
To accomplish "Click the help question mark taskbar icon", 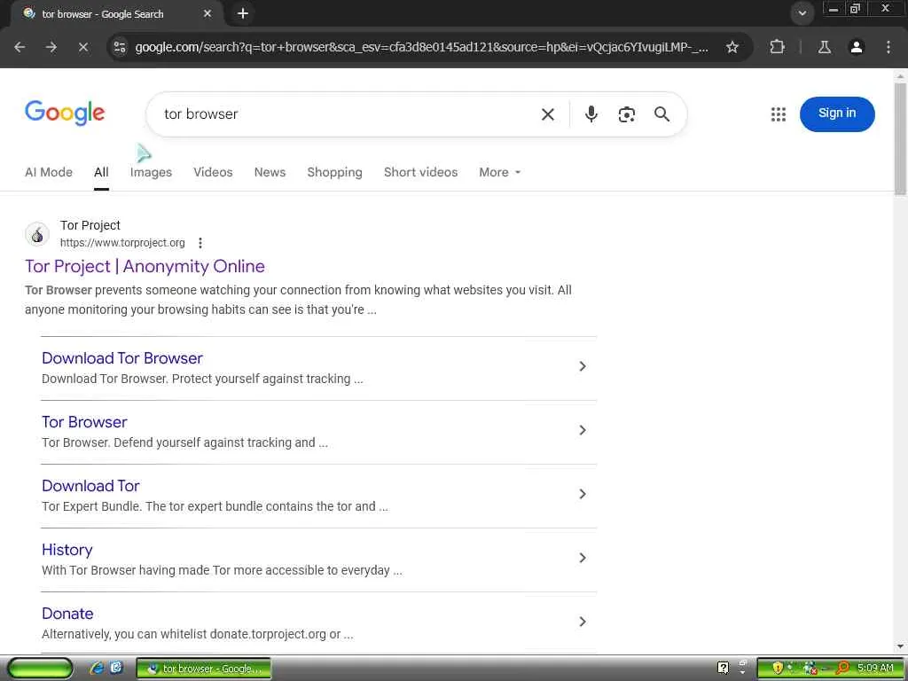I will point(723,669).
